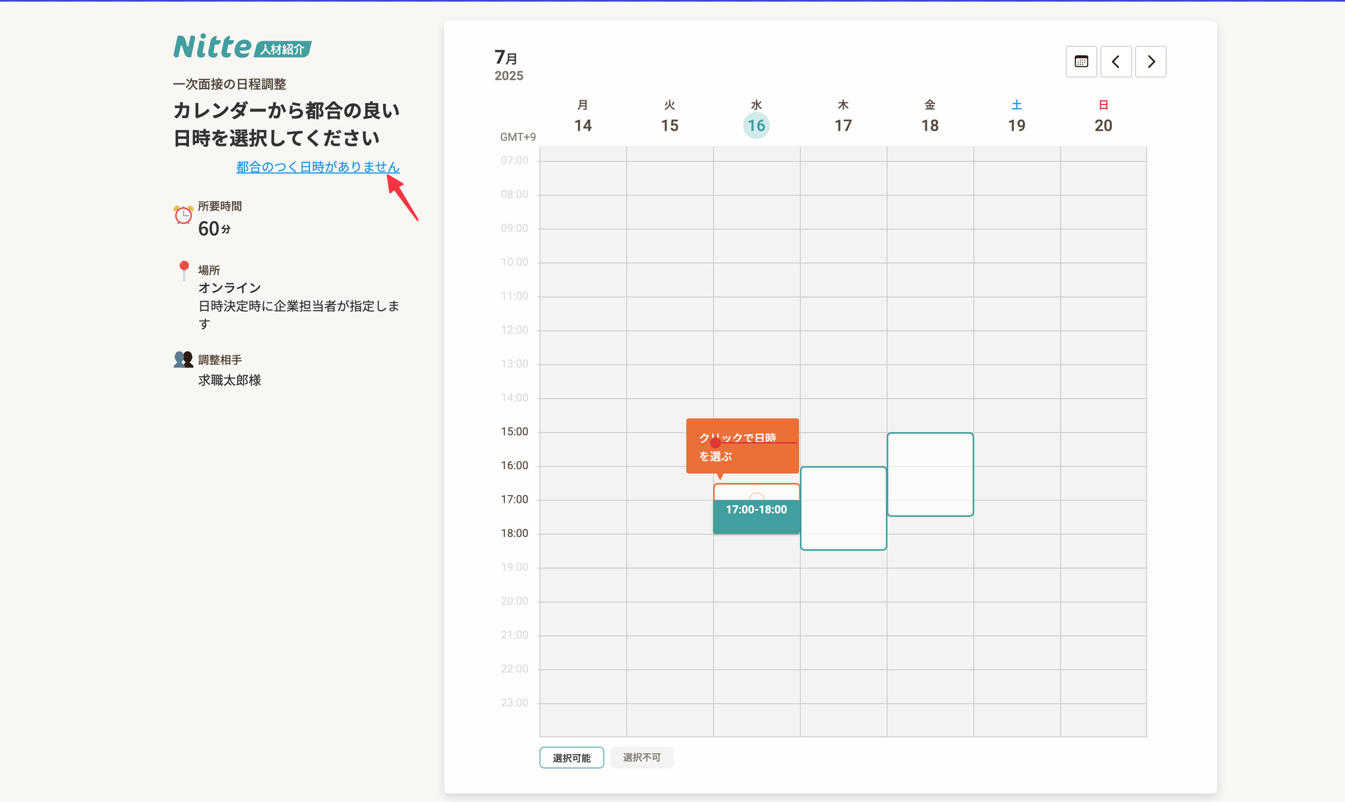
Task: Click the red location pin icon
Action: (x=184, y=270)
